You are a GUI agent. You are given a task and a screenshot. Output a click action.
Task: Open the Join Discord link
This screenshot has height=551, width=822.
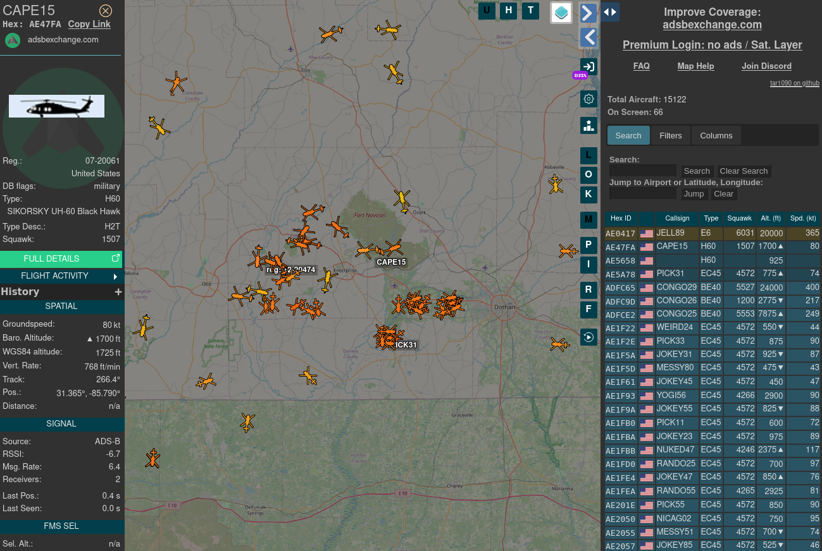[x=766, y=66]
